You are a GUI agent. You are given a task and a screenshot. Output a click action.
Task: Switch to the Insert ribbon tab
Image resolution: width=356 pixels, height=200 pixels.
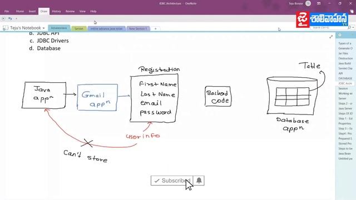(x=32, y=11)
